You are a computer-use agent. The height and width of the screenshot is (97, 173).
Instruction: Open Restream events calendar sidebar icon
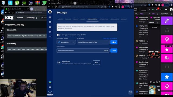[50, 22]
